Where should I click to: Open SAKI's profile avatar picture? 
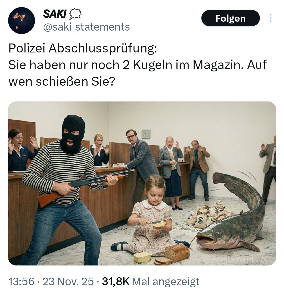point(22,21)
